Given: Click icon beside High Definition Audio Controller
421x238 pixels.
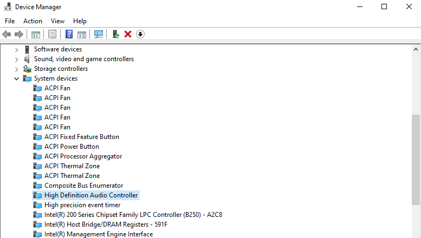Looking at the screenshot, I should point(37,195).
